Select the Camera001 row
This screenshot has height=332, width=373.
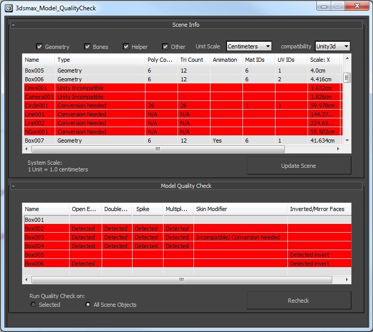tap(183, 97)
